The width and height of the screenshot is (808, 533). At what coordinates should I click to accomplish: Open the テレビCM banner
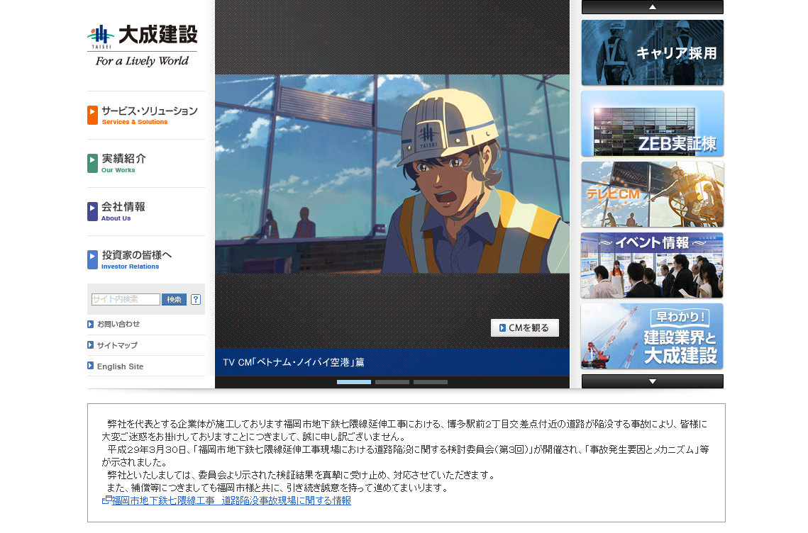(x=653, y=195)
